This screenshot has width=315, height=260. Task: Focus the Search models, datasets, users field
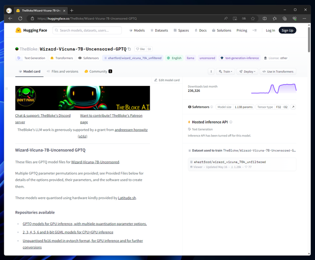coord(87,30)
